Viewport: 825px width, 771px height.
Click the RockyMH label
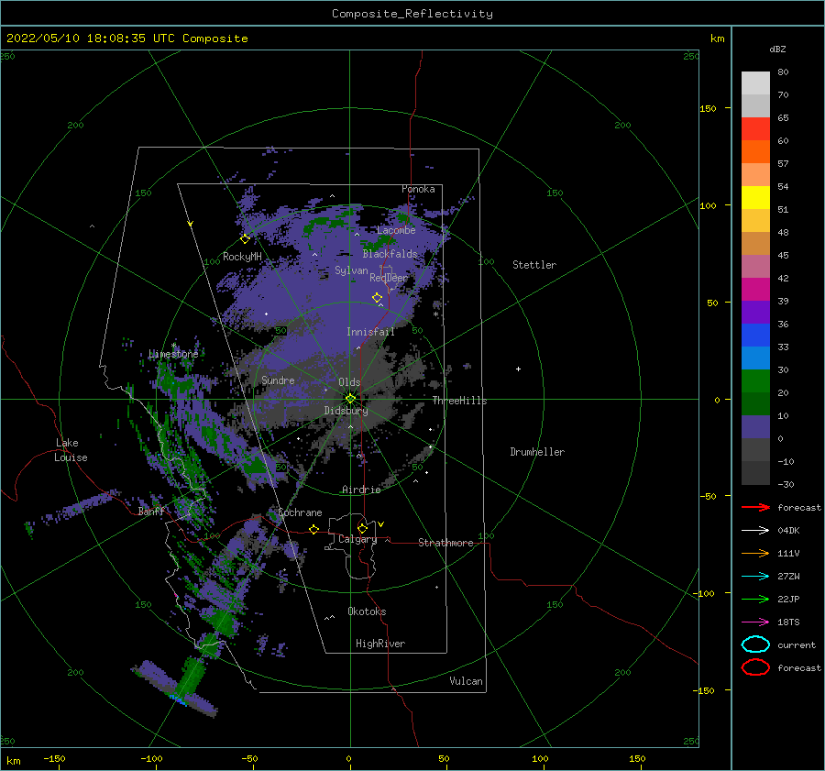[242, 257]
